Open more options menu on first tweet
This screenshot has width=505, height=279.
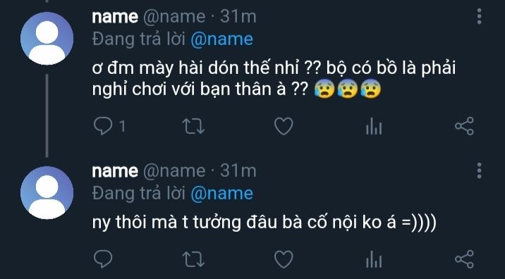point(479,16)
